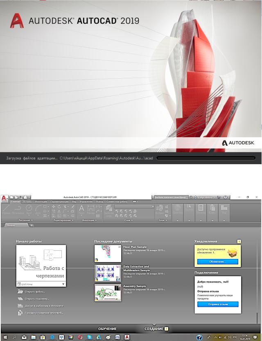Open the Windows Start menu

[5, 337]
